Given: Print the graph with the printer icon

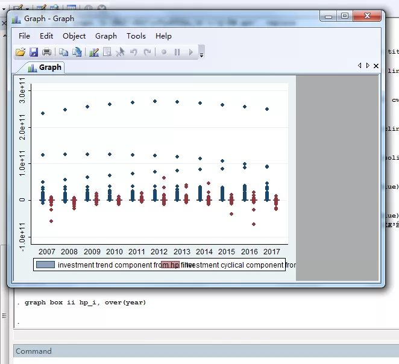Looking at the screenshot, I should 47,52.
